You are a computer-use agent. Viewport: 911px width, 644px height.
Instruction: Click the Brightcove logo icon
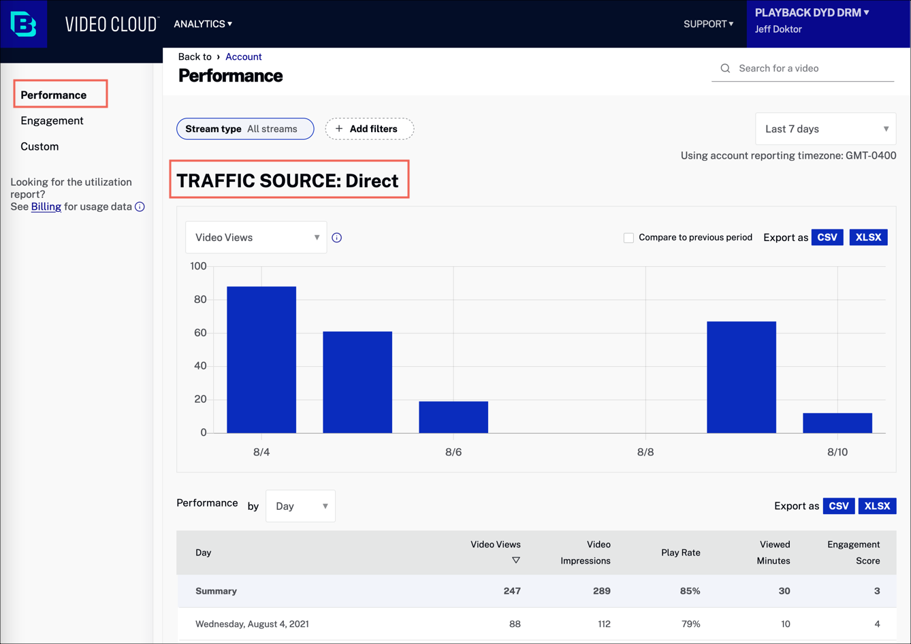point(24,24)
